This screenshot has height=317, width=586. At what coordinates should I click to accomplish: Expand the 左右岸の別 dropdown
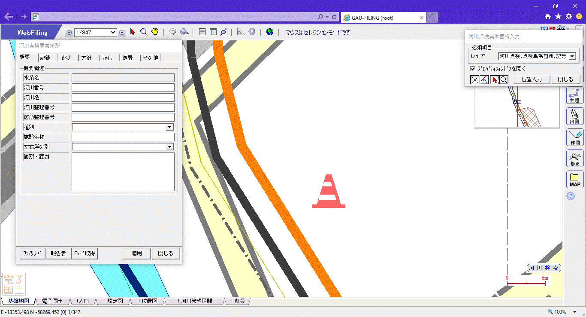(170, 147)
